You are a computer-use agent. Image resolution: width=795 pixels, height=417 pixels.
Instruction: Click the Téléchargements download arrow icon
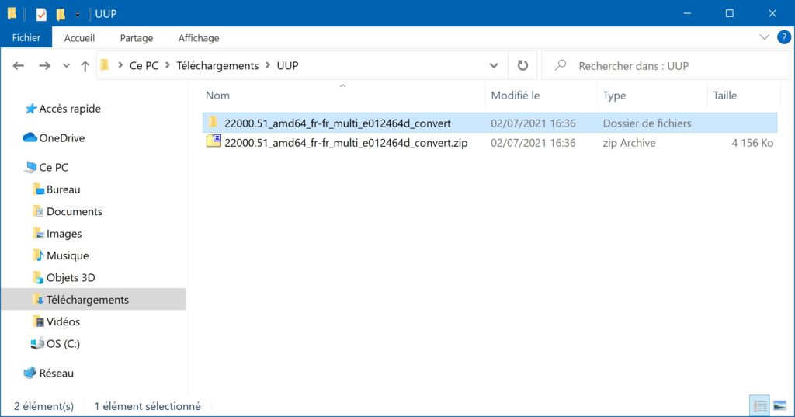pos(39,299)
